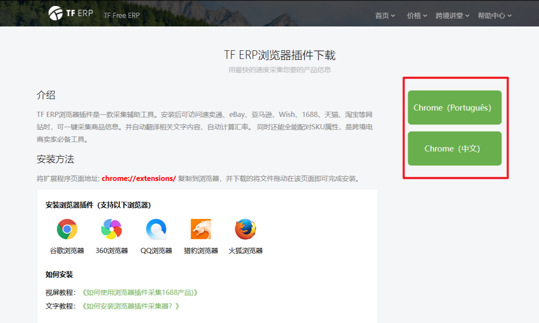Click the 谷歌浏览器 label
Screen dimensions: 539x323
point(67,251)
